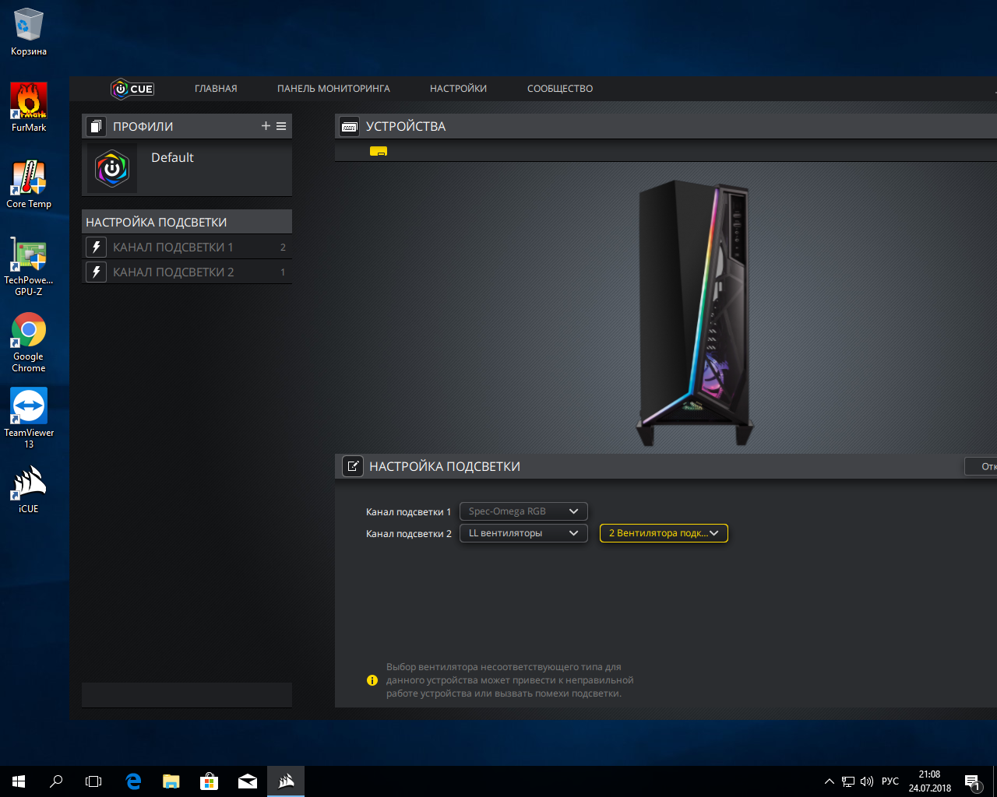
Task: Open the profiles hamburger menu
Action: [x=281, y=126]
